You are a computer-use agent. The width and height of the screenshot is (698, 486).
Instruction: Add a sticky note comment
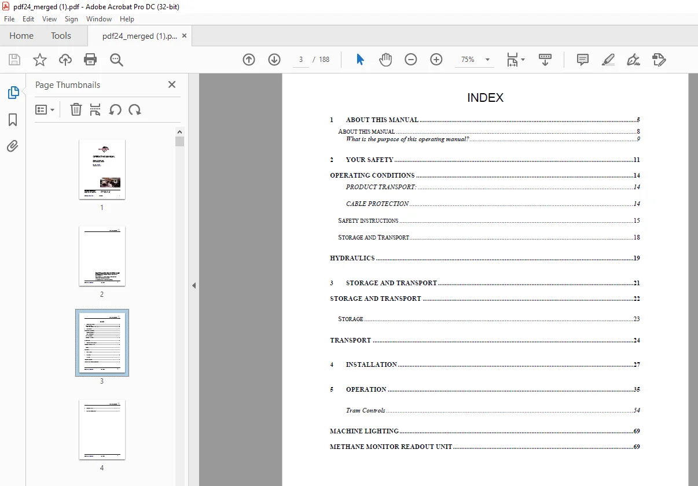click(583, 60)
